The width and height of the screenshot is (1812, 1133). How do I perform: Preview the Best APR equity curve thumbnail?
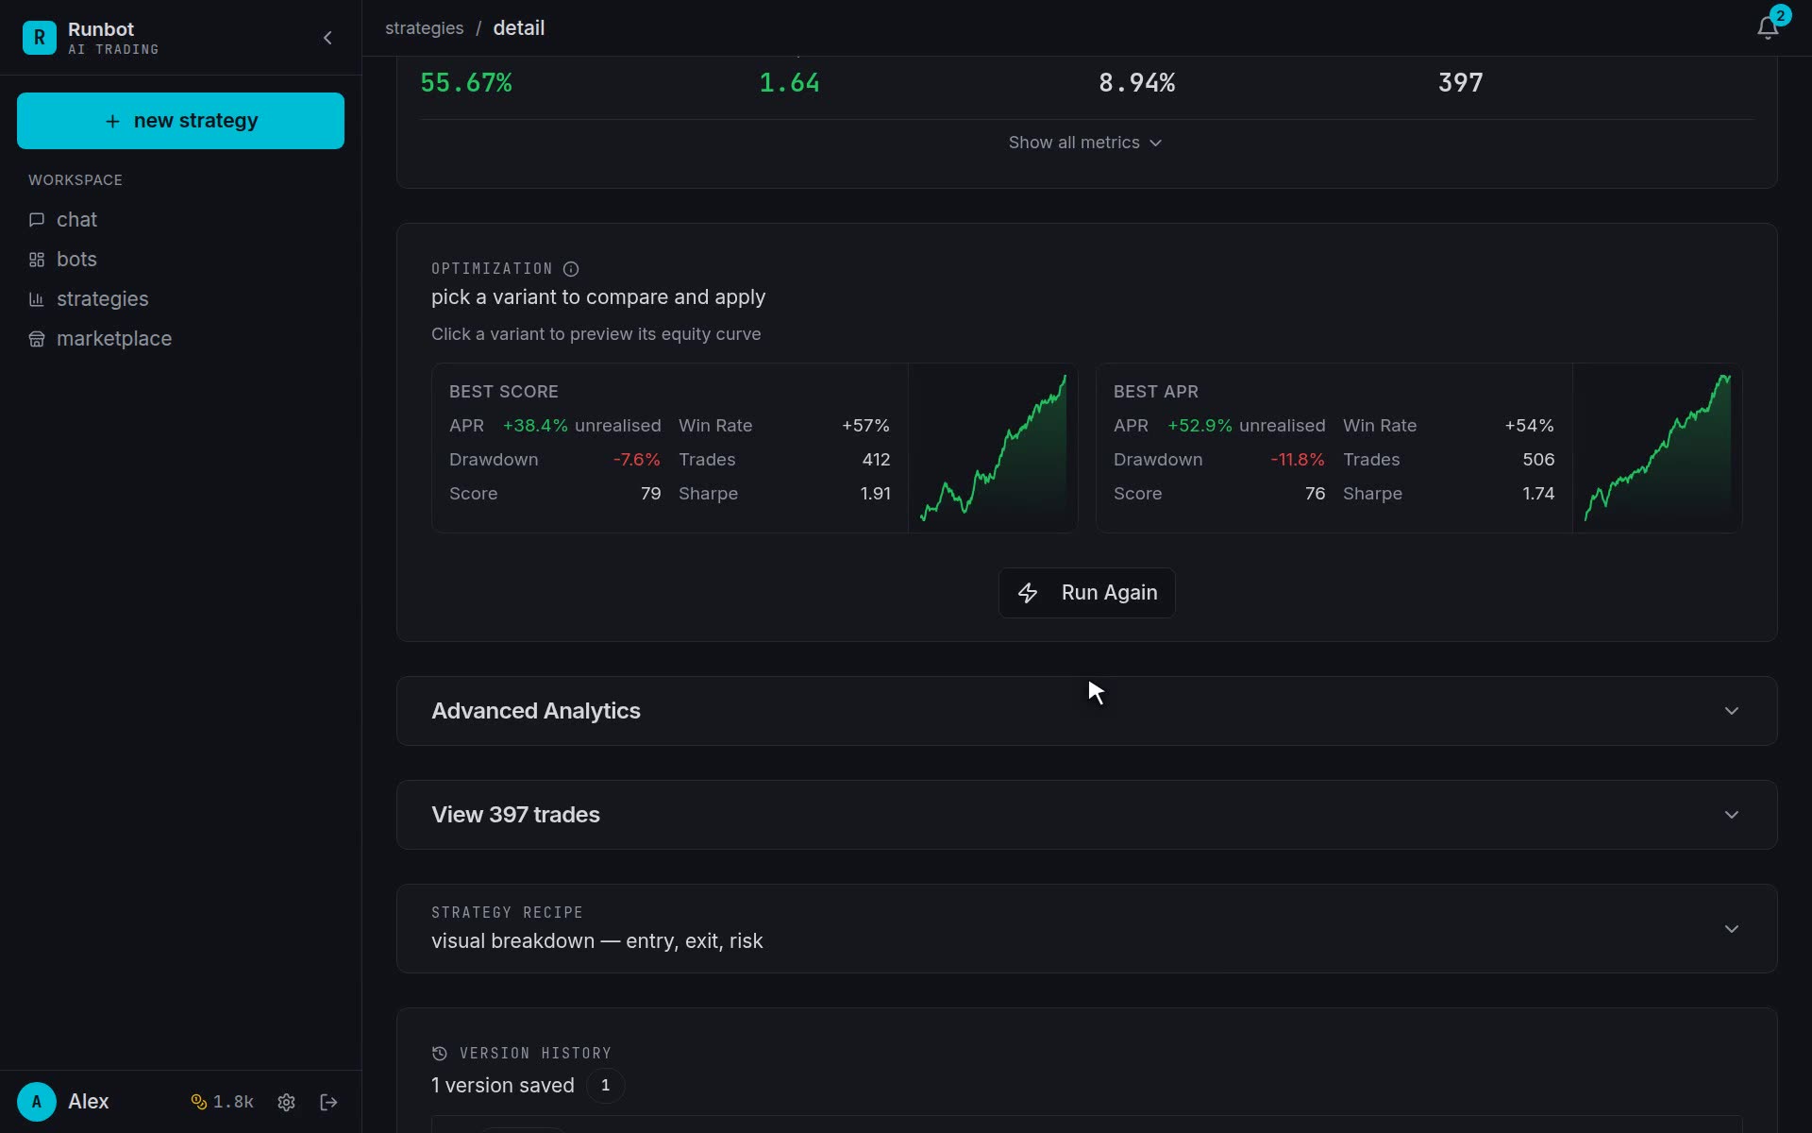pos(1657,448)
